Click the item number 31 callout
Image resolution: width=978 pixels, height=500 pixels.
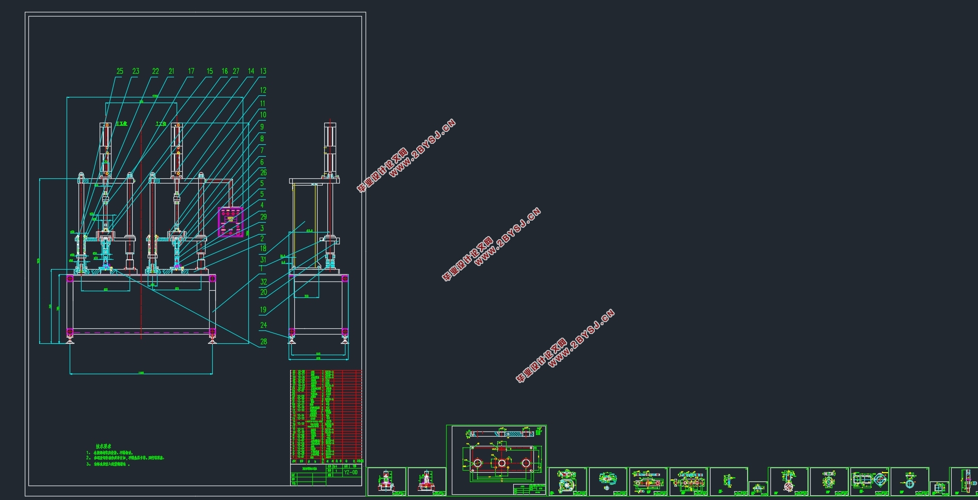263,260
